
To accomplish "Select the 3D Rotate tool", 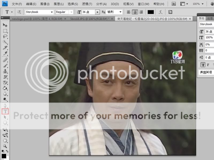I will 5,130.
